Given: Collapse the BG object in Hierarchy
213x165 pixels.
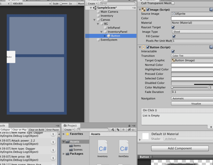Looking at the screenshot, I should 98,24.
